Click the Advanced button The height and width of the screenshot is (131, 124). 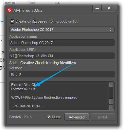point(77,117)
